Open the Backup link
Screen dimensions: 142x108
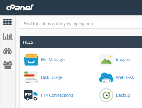coord(123,95)
